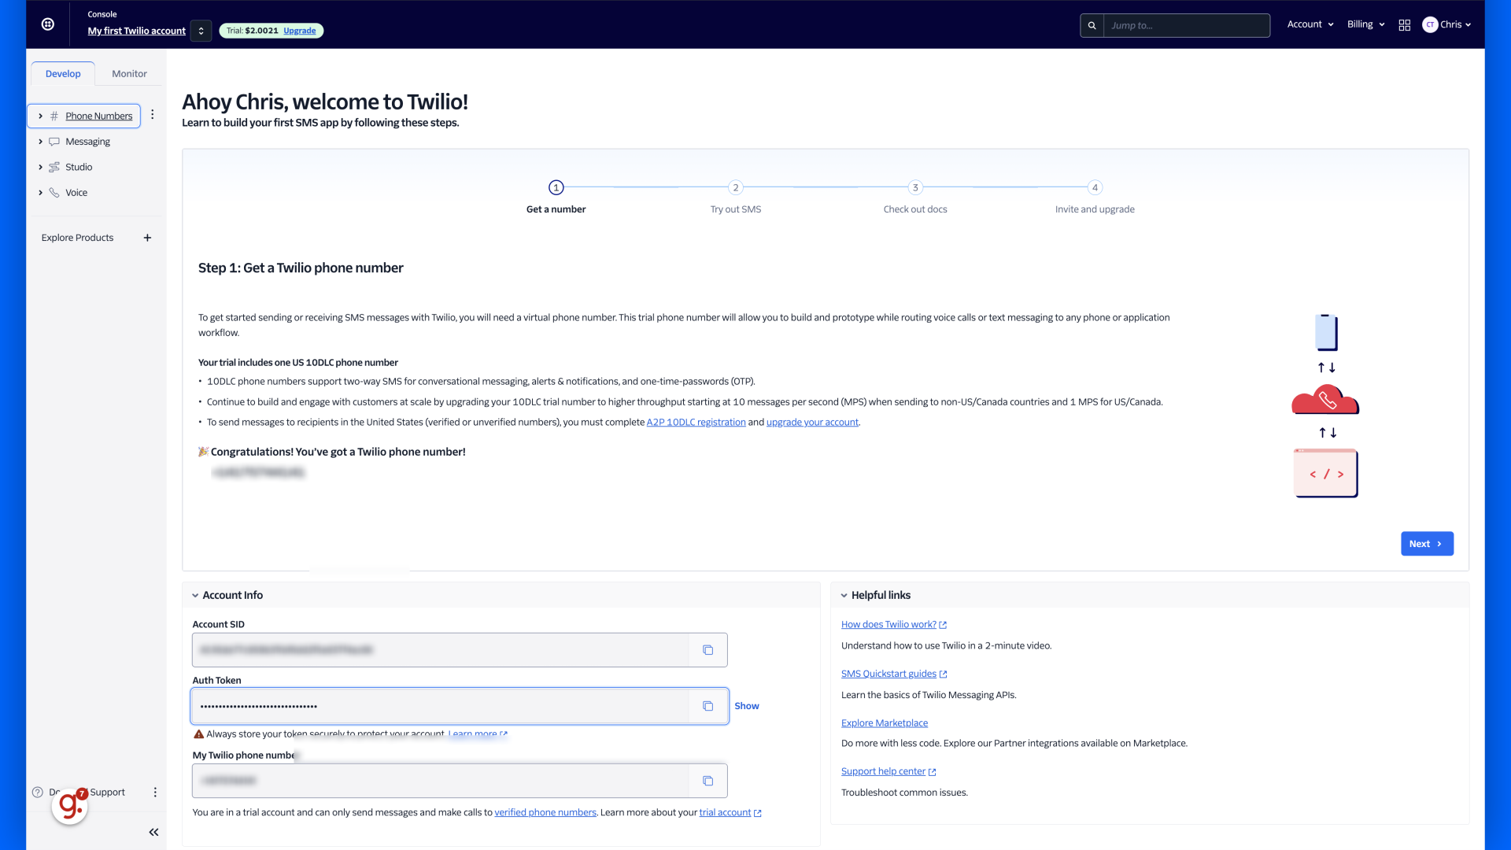This screenshot has height=850, width=1511.
Task: Open Explore Marketplace link
Action: click(885, 723)
